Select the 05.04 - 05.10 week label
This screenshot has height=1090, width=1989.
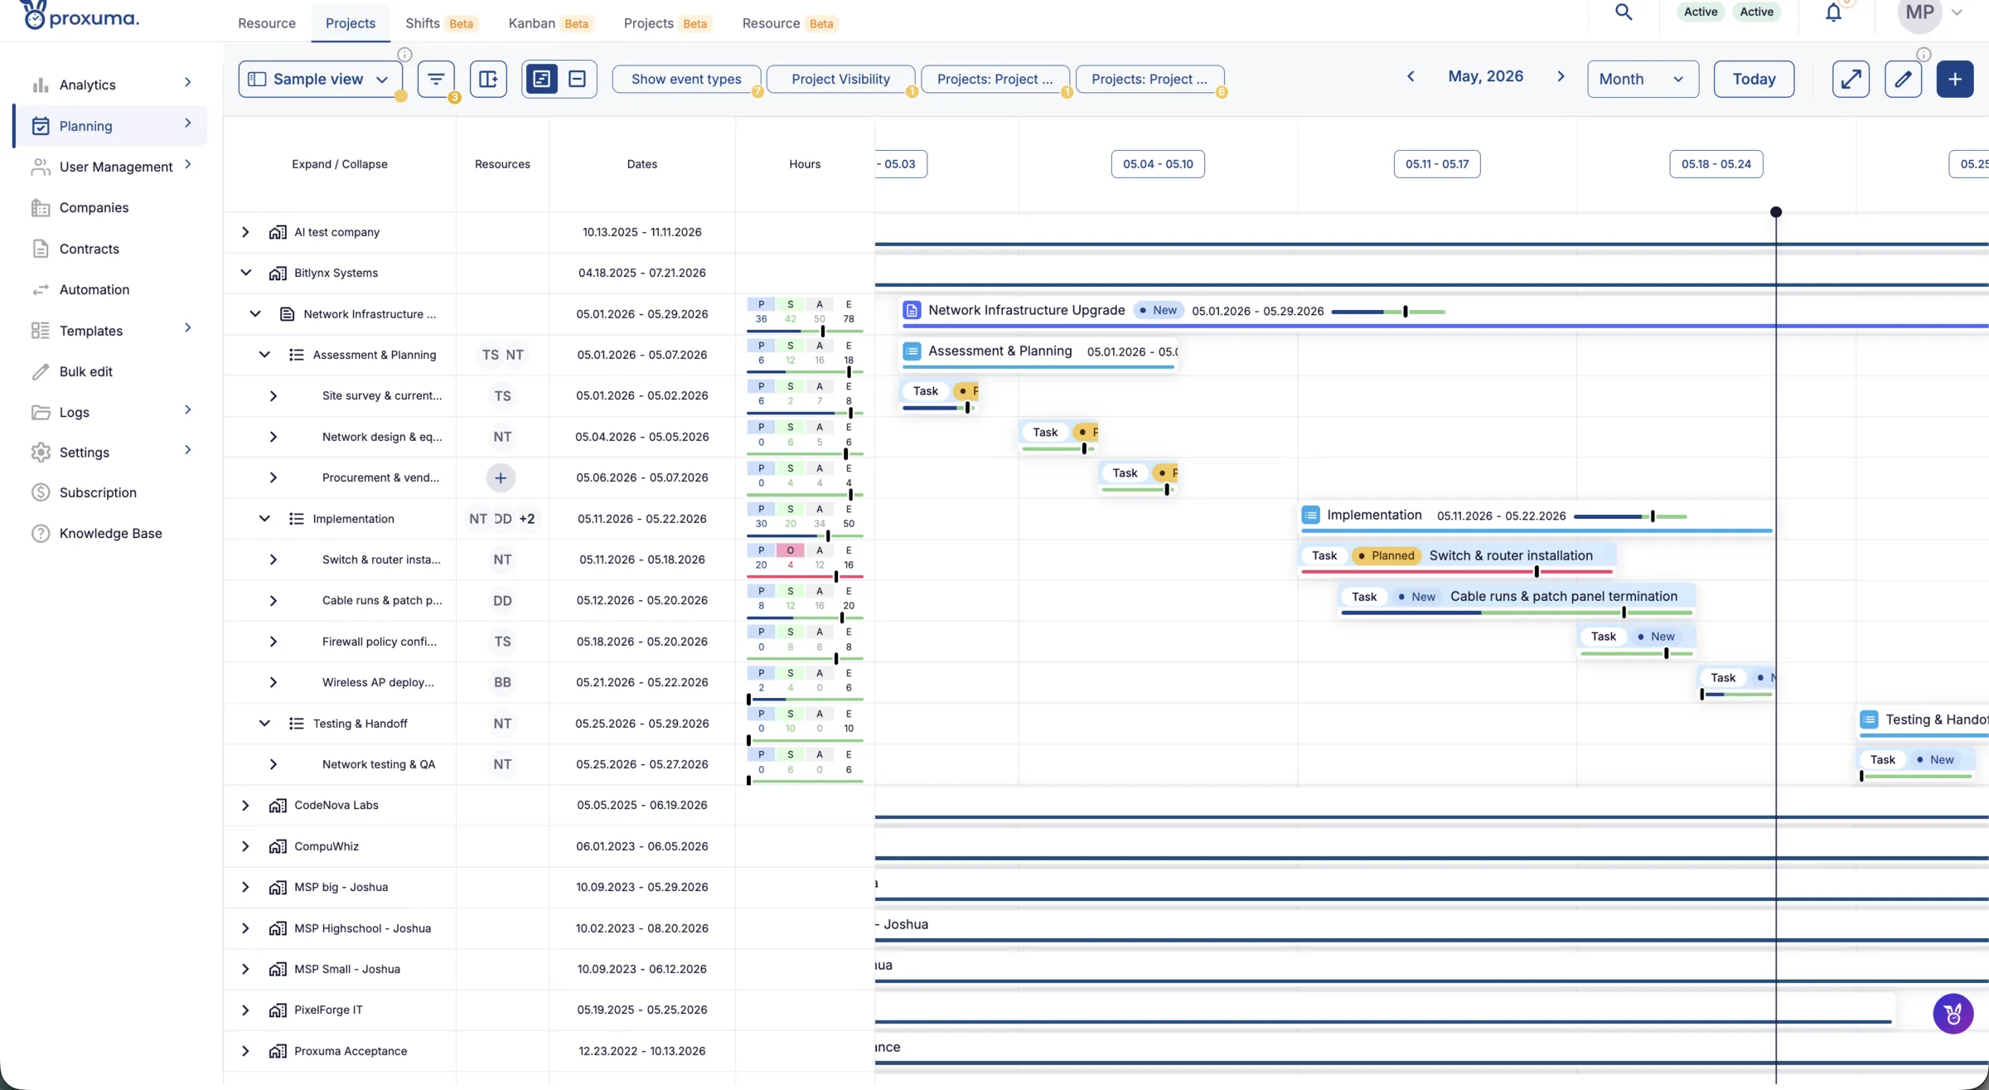[x=1158, y=164]
